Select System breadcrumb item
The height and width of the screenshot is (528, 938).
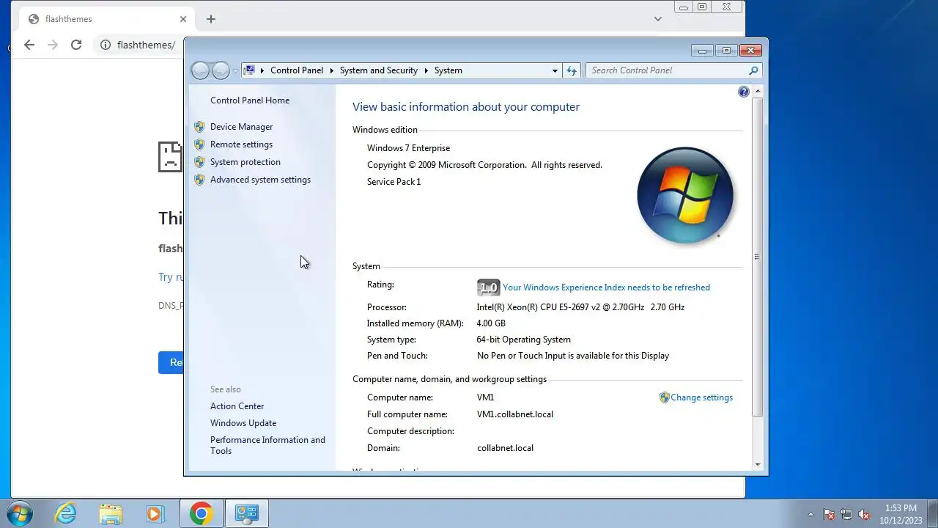[448, 70]
